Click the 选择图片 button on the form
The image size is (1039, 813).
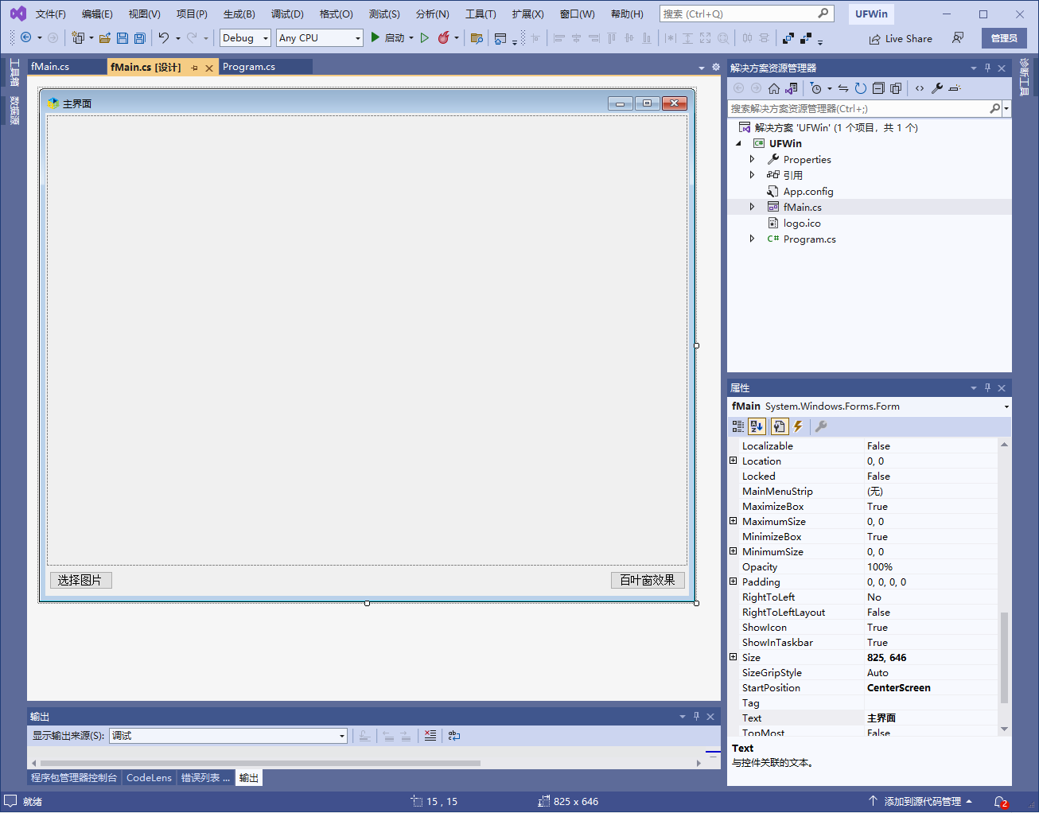[80, 581]
